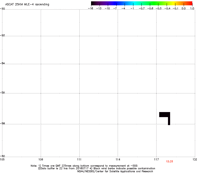Click the -1 colorbar label

coord(132,9)
